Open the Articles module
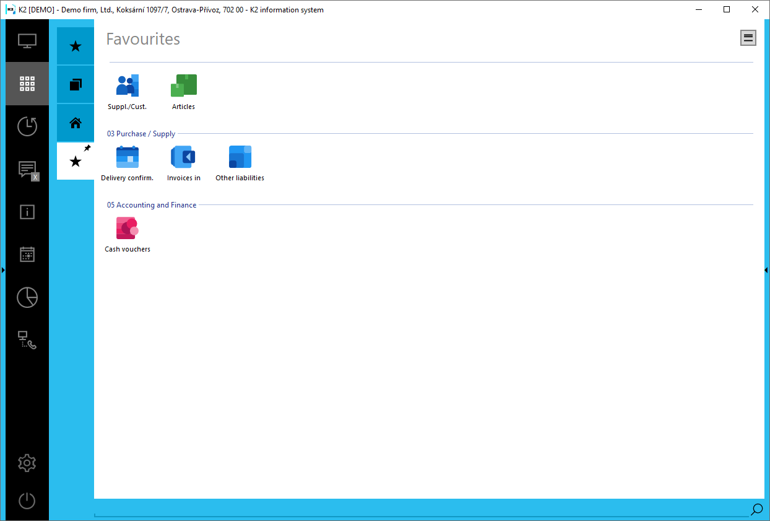Viewport: 770px width, 521px height. (x=183, y=92)
